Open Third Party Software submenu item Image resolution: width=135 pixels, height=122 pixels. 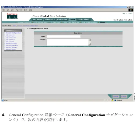point(71,22)
